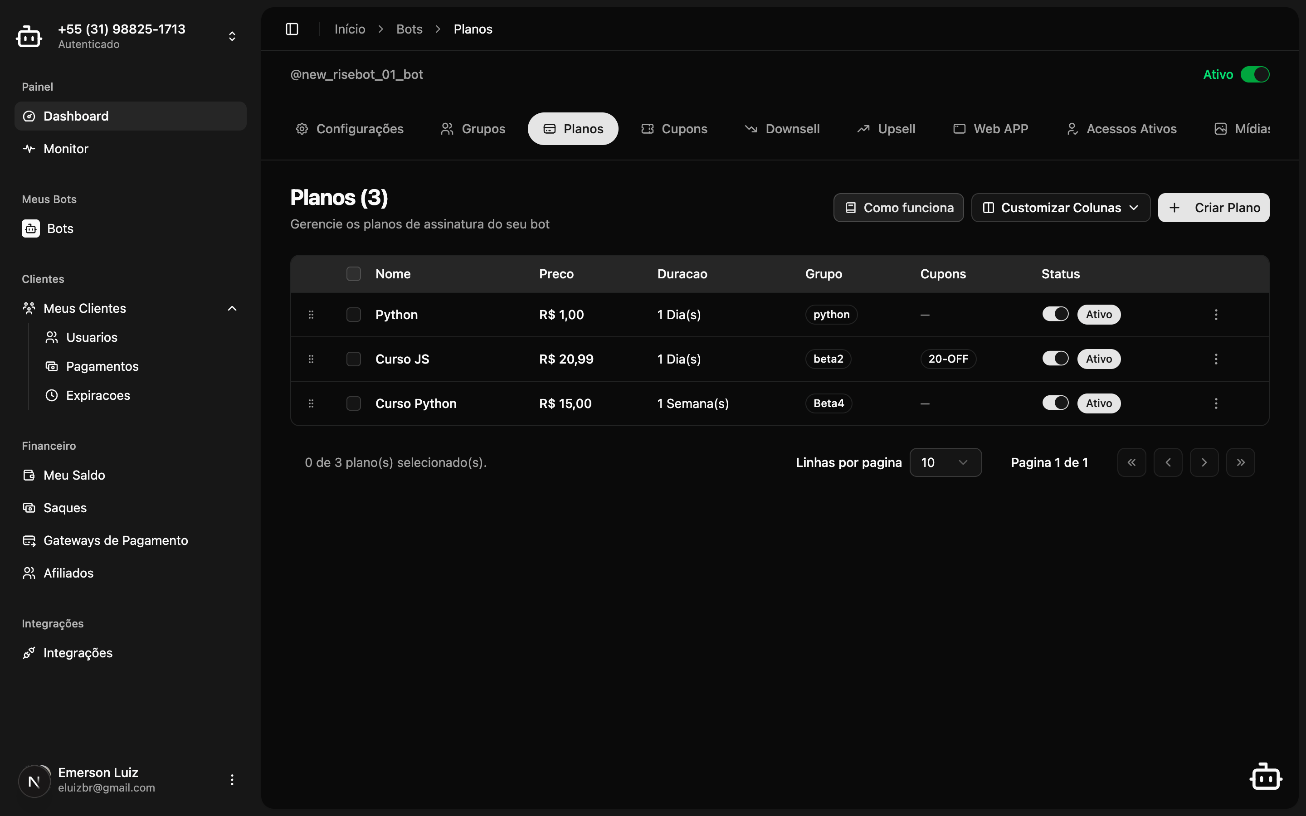
Task: Go to the next page
Action: point(1204,462)
